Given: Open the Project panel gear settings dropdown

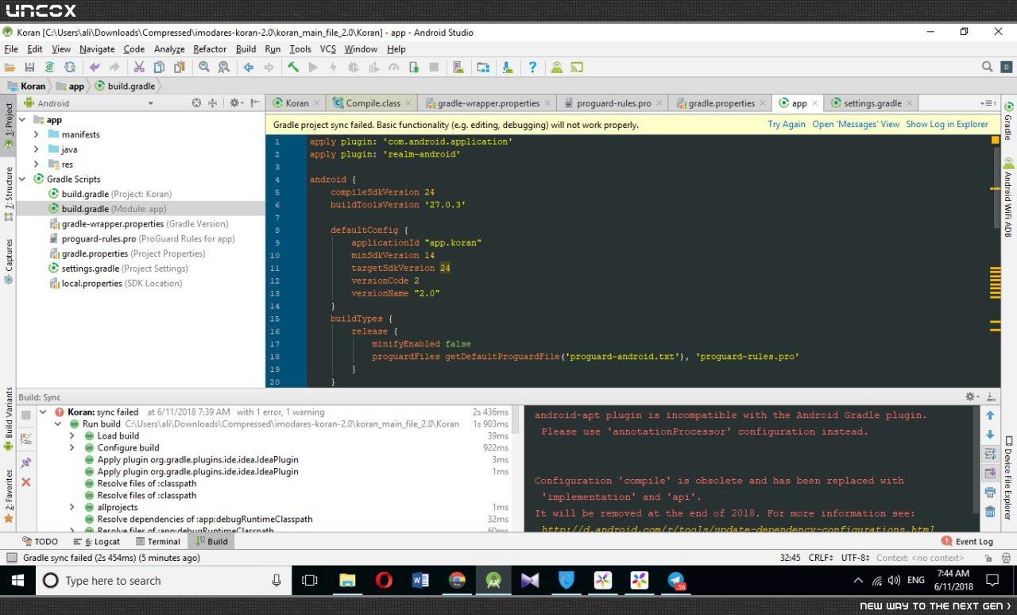Looking at the screenshot, I should point(235,102).
